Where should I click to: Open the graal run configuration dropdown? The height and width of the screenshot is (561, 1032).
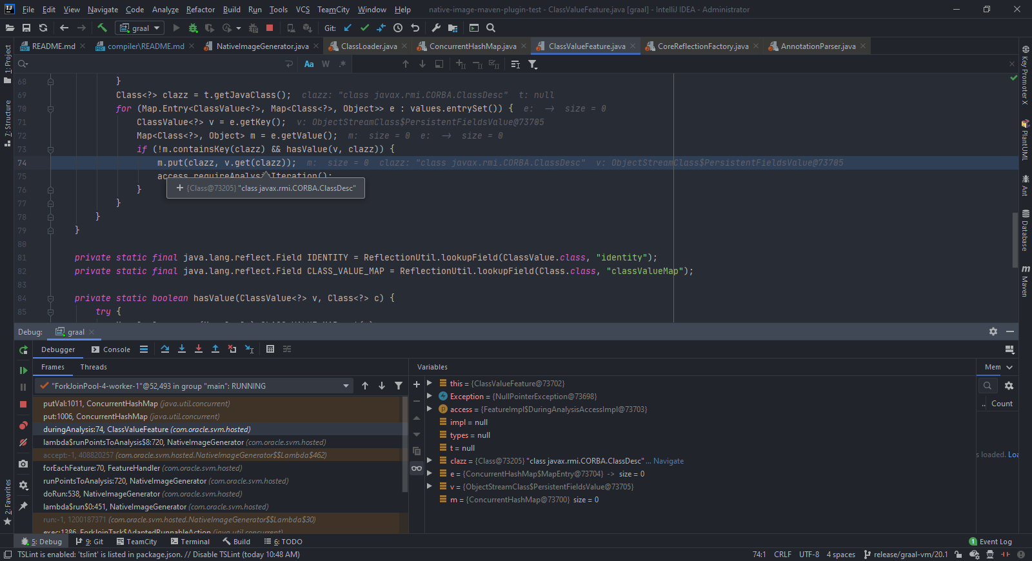[139, 28]
